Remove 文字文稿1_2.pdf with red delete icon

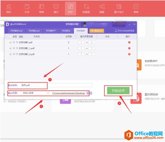click(x=129, y=54)
